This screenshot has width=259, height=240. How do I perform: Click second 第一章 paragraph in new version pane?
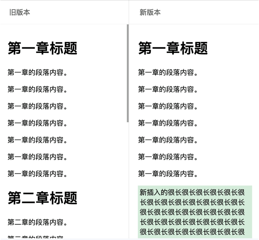coord(168,90)
